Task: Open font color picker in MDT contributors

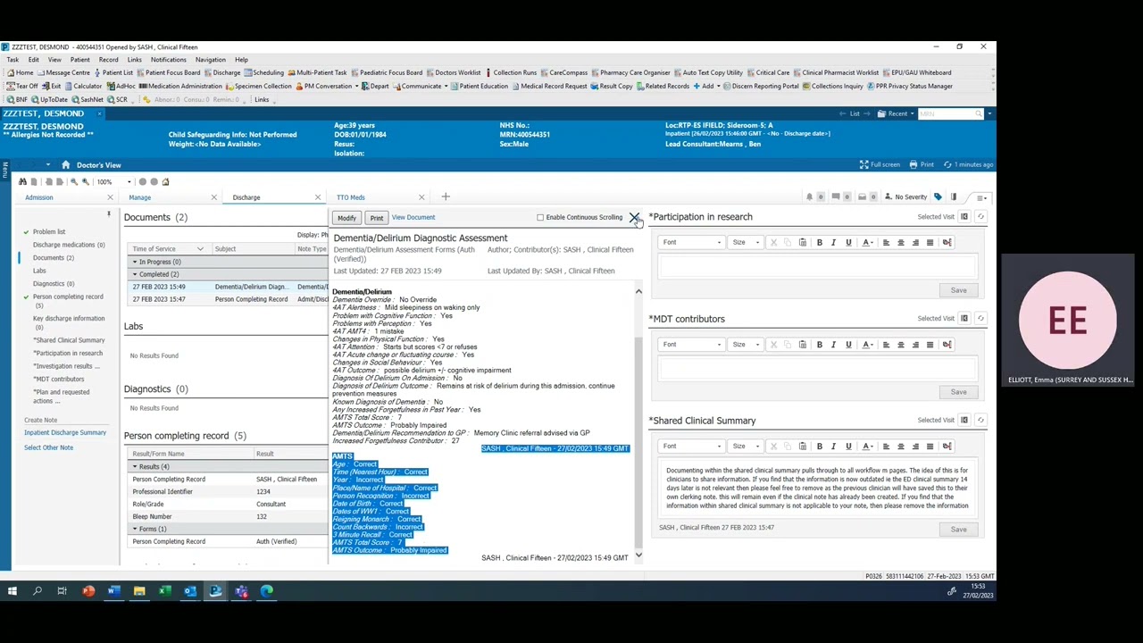Action: coord(868,344)
